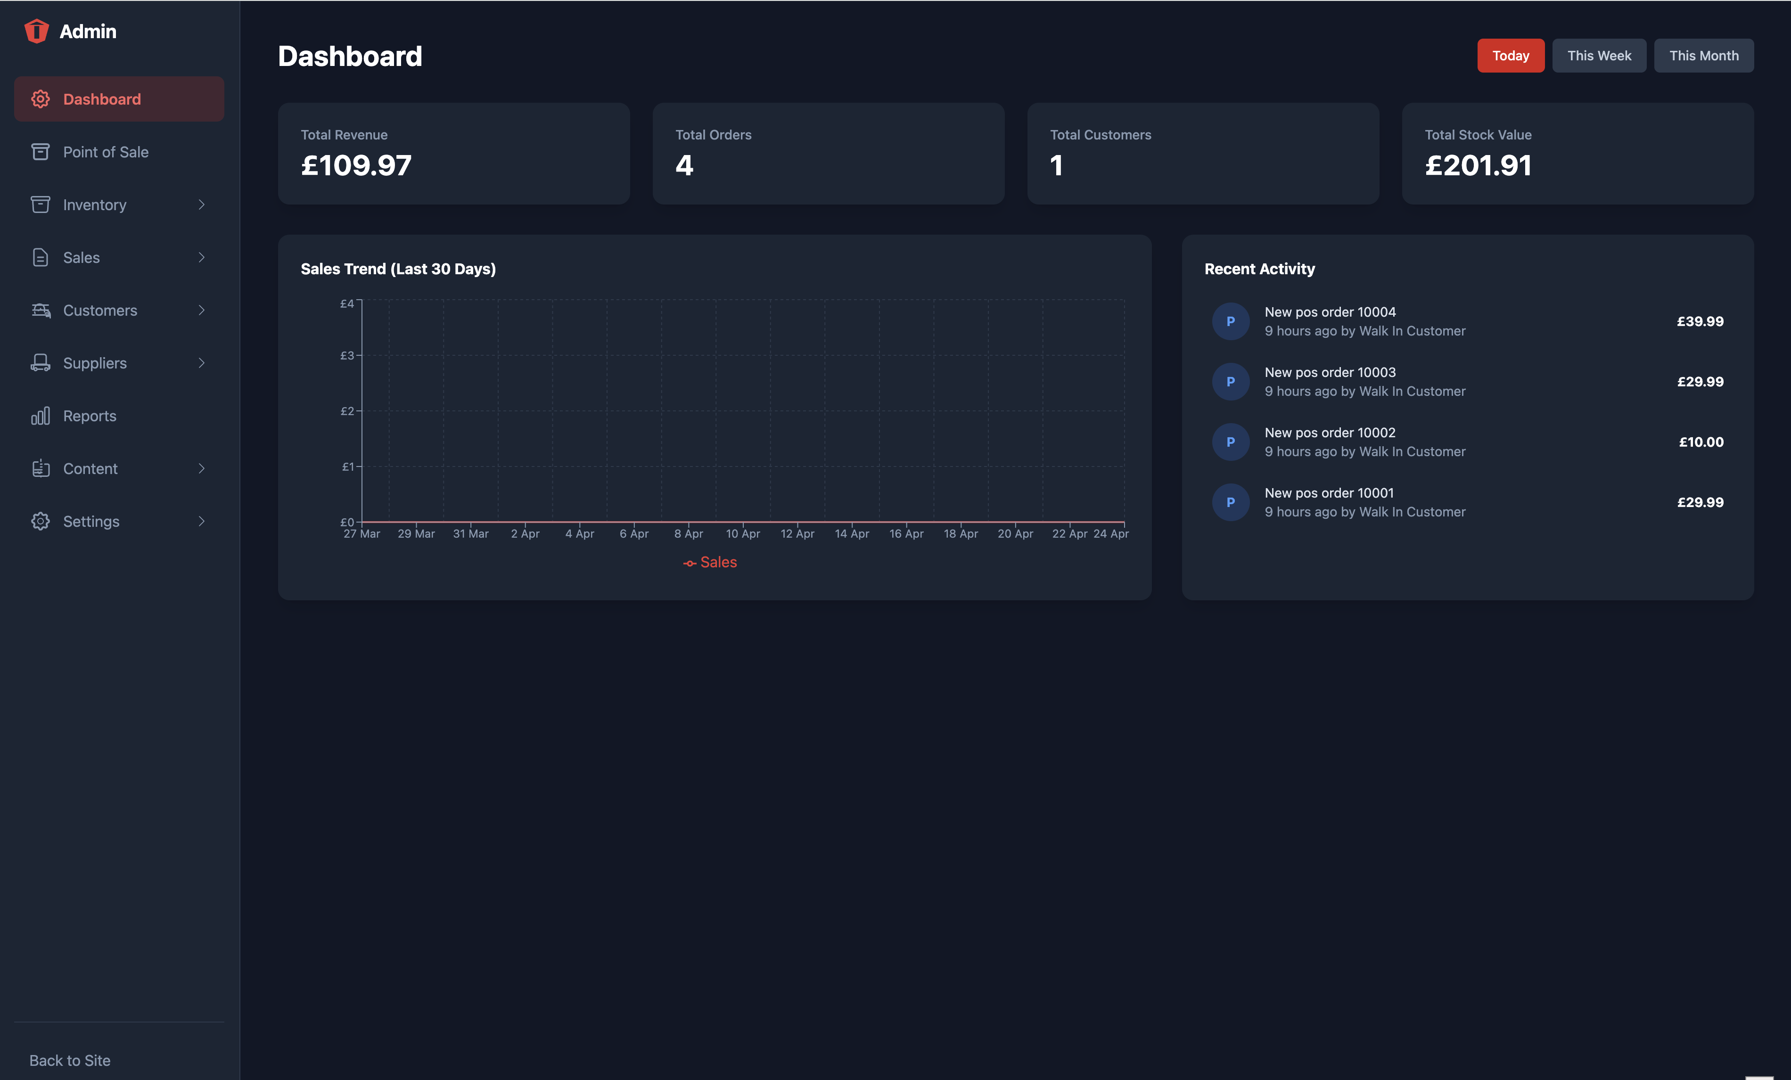Click the 'Dashboard' page heading
1791x1080 pixels.
pyautogui.click(x=350, y=56)
